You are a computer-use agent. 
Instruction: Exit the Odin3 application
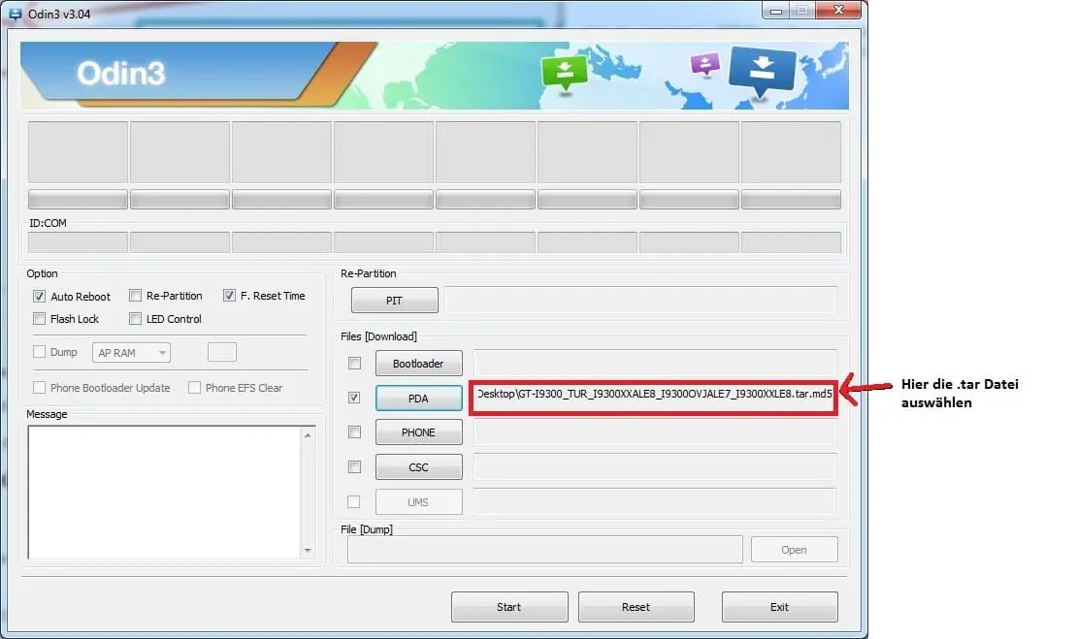[779, 607]
